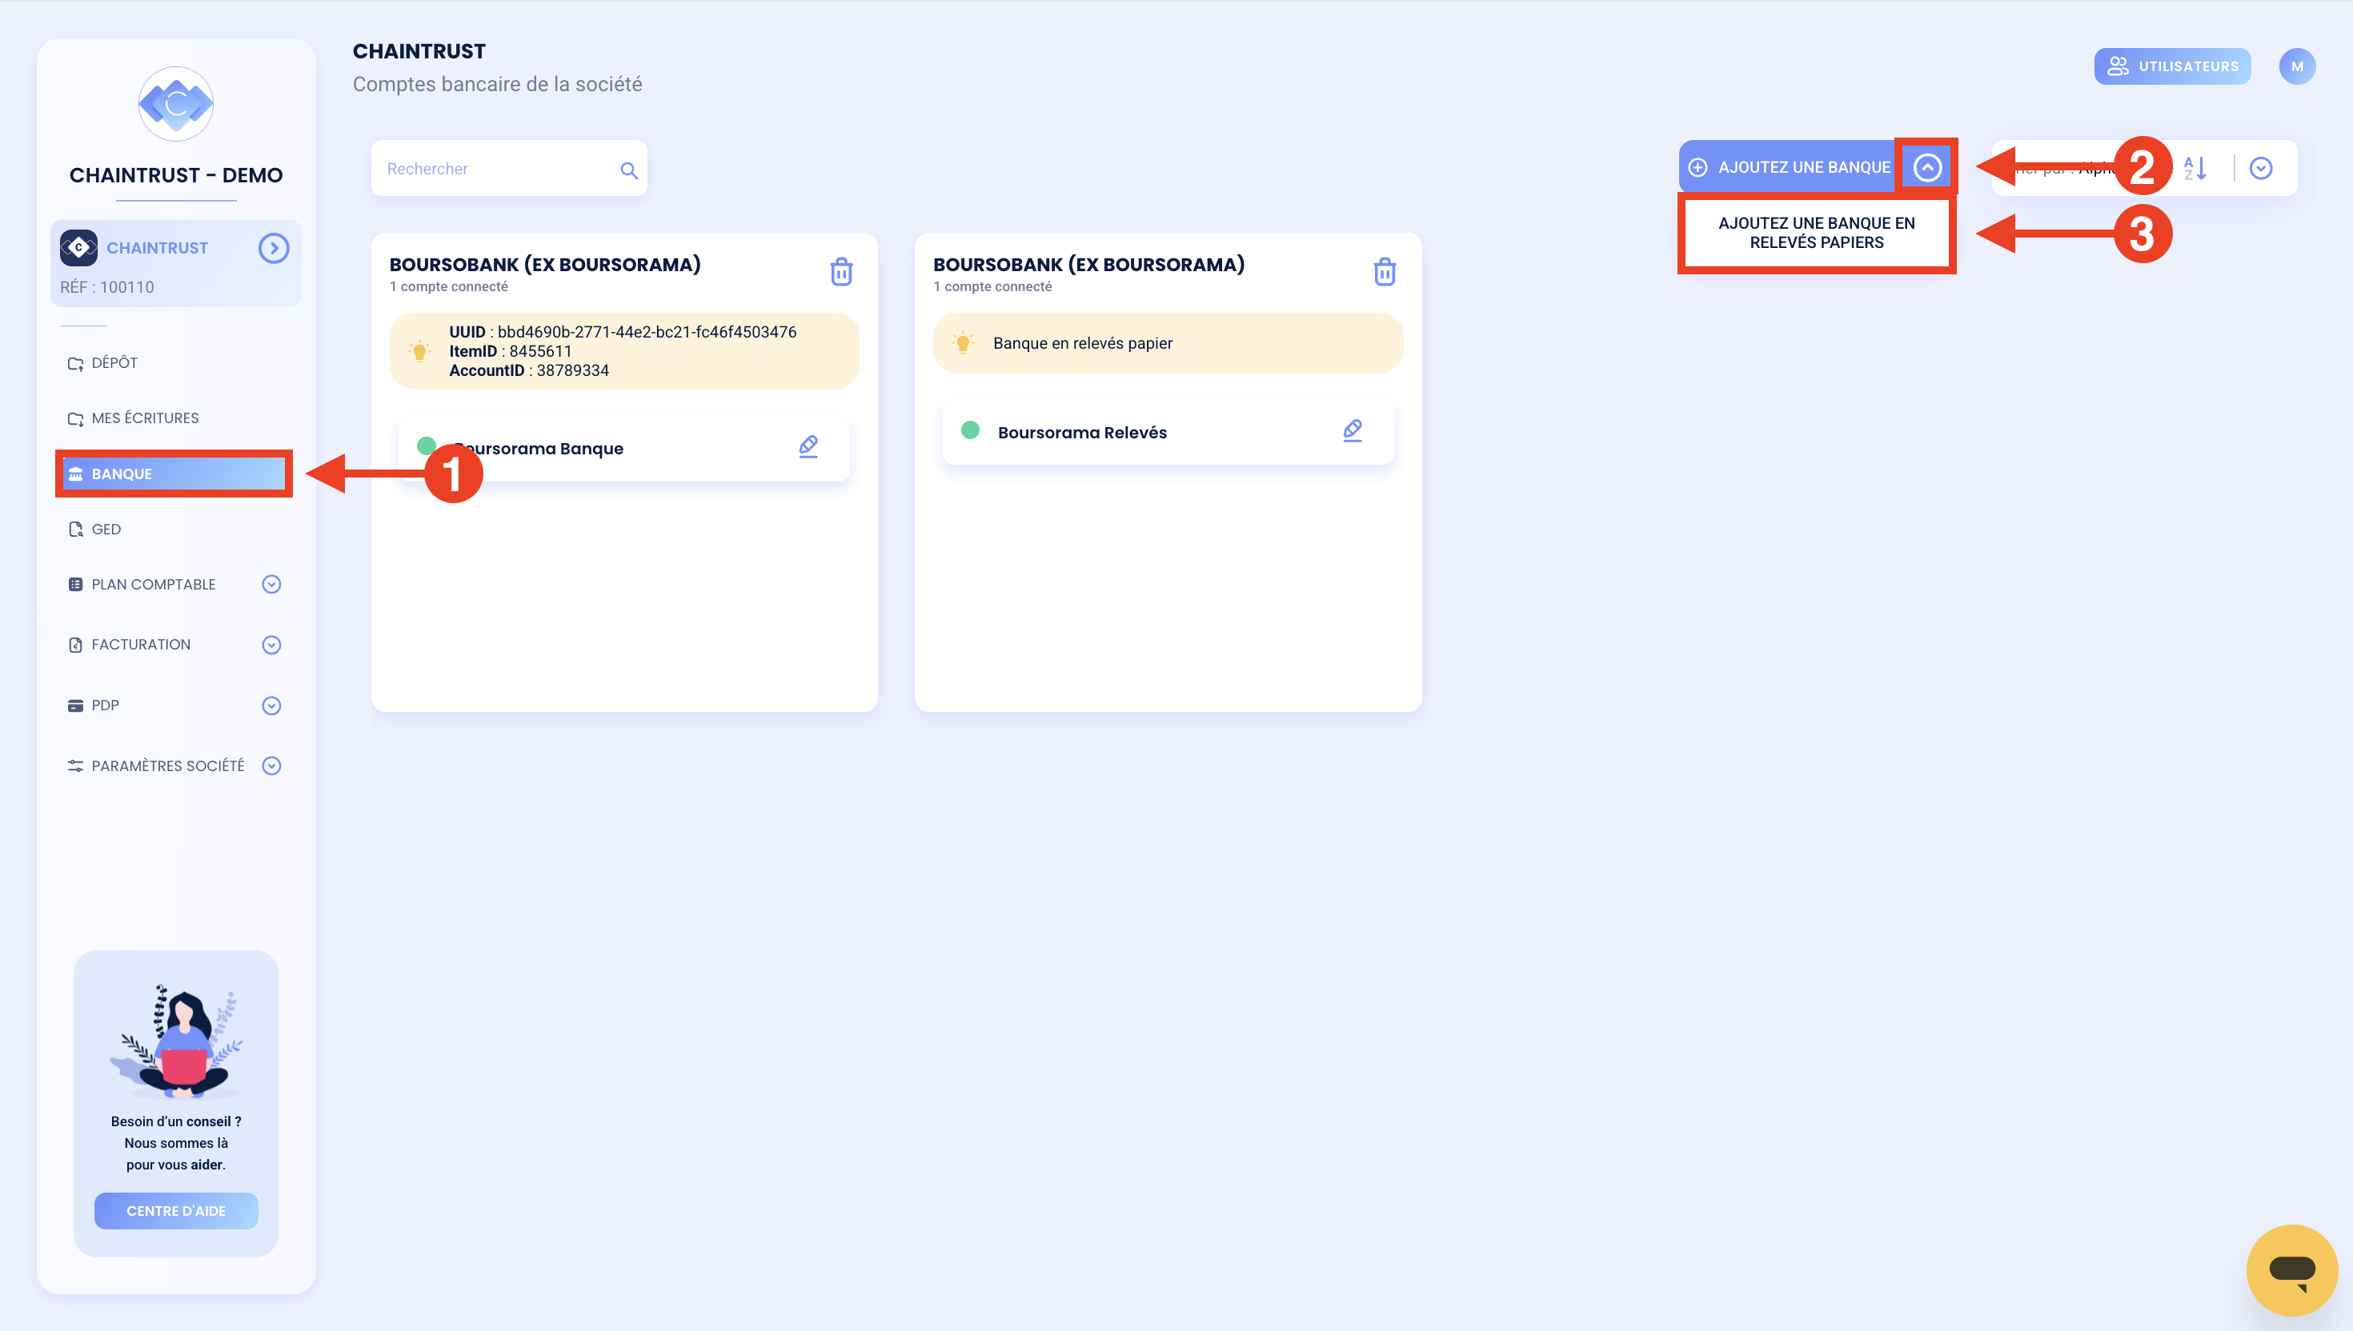Expand the Paramètres Société submenu
2353x1331 pixels.
pos(271,766)
